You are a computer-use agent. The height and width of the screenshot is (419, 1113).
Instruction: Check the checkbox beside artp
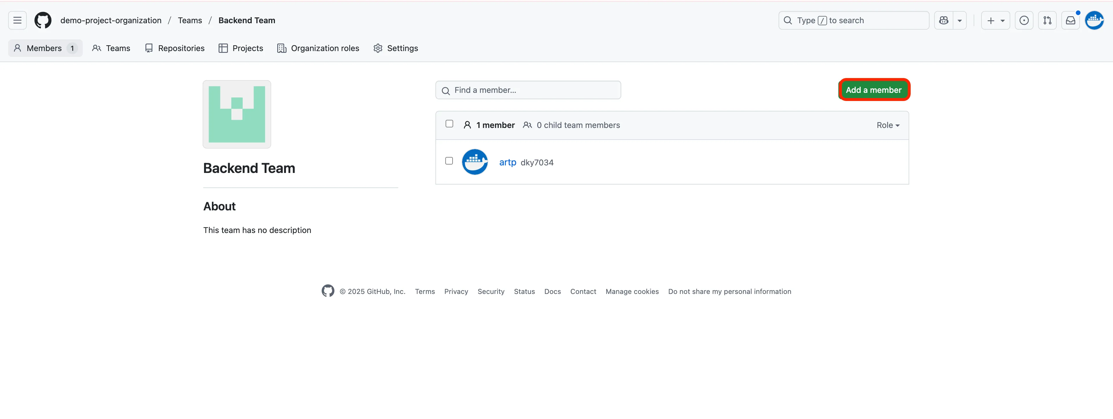point(449,161)
